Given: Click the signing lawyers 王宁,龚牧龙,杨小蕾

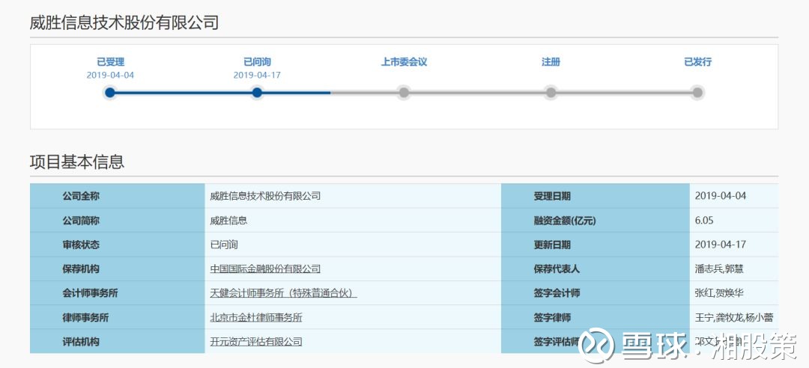Looking at the screenshot, I should click(733, 317).
